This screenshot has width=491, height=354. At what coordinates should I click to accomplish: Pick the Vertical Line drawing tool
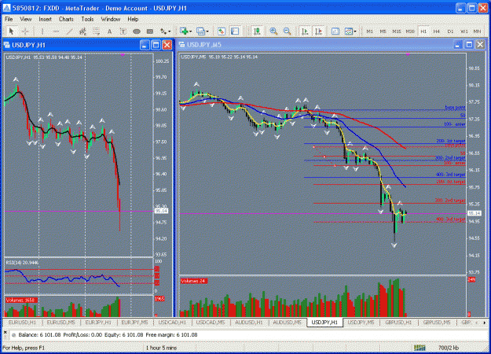pyautogui.click(x=42, y=31)
